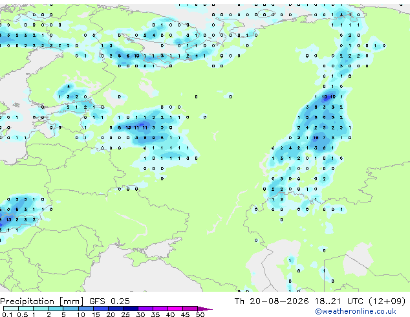Click the 'Precipitation [mm]' title text
This screenshot has width=410, height=317.
tap(42, 301)
